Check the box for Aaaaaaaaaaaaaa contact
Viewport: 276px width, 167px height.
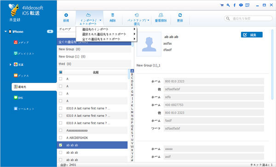click(x=61, y=130)
